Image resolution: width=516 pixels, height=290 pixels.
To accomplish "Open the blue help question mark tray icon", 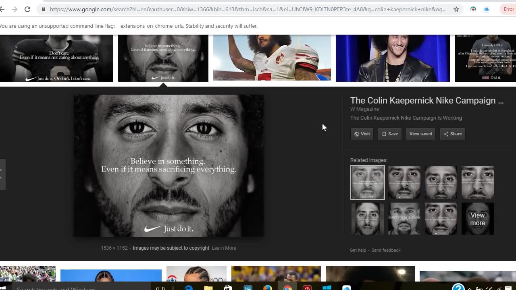I will pyautogui.click(x=458, y=288).
